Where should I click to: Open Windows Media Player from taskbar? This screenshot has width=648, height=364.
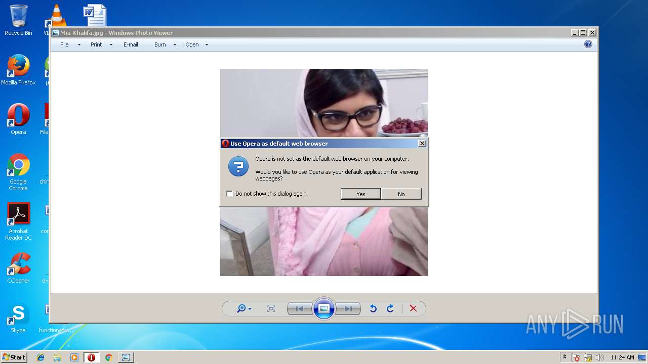[x=74, y=357]
